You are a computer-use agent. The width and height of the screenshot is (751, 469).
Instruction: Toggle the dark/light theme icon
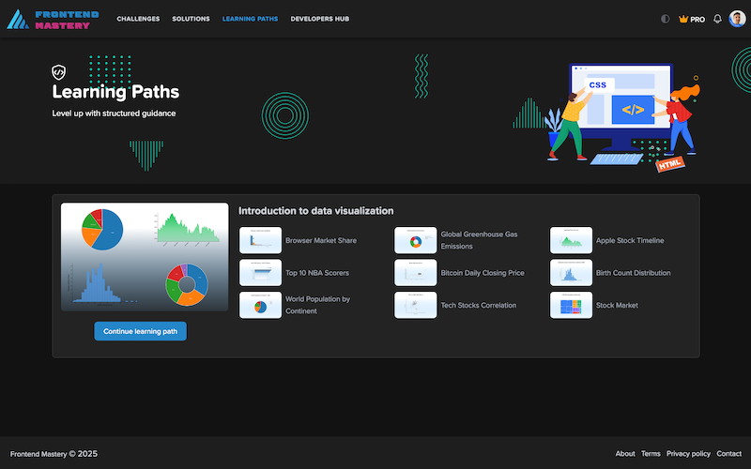coord(666,19)
